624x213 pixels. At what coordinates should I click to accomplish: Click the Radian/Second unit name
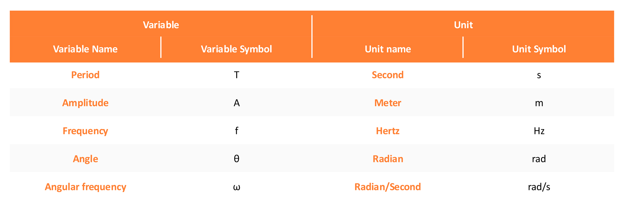tap(388, 187)
